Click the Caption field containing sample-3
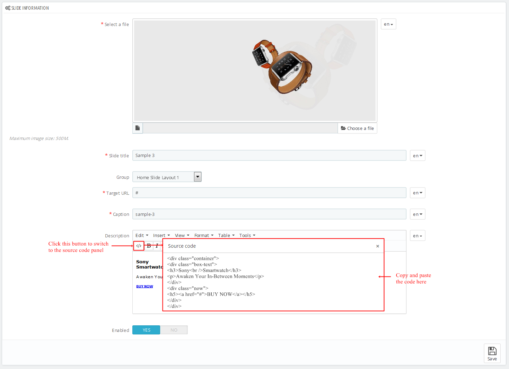The image size is (509, 369). point(269,214)
